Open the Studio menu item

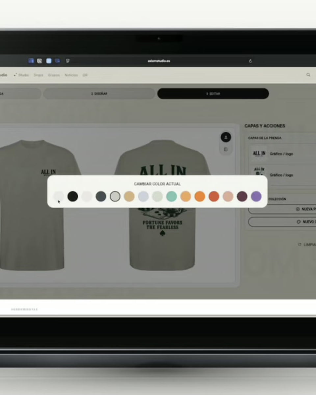tap(21, 75)
